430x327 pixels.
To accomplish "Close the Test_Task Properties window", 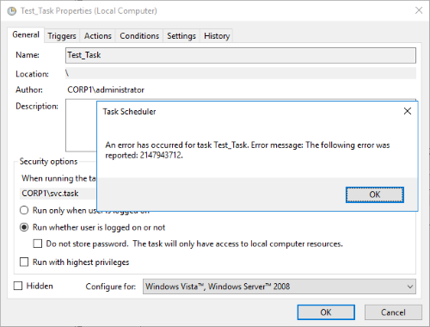I will coord(419,10).
